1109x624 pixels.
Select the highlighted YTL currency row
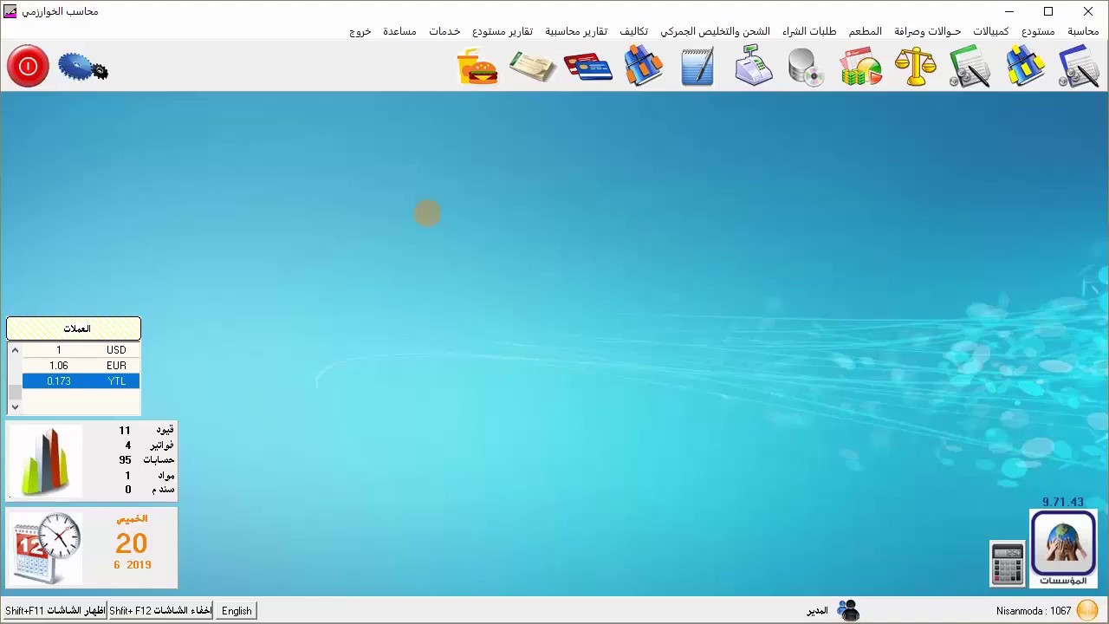point(81,381)
